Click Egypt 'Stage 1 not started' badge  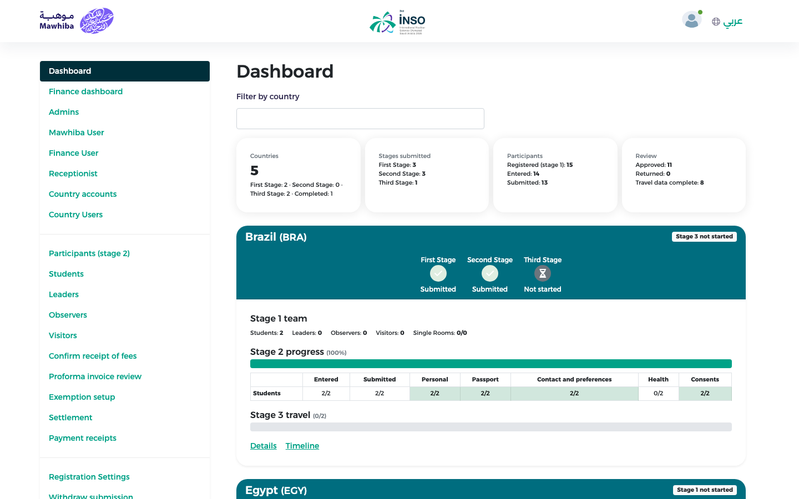[x=705, y=490]
